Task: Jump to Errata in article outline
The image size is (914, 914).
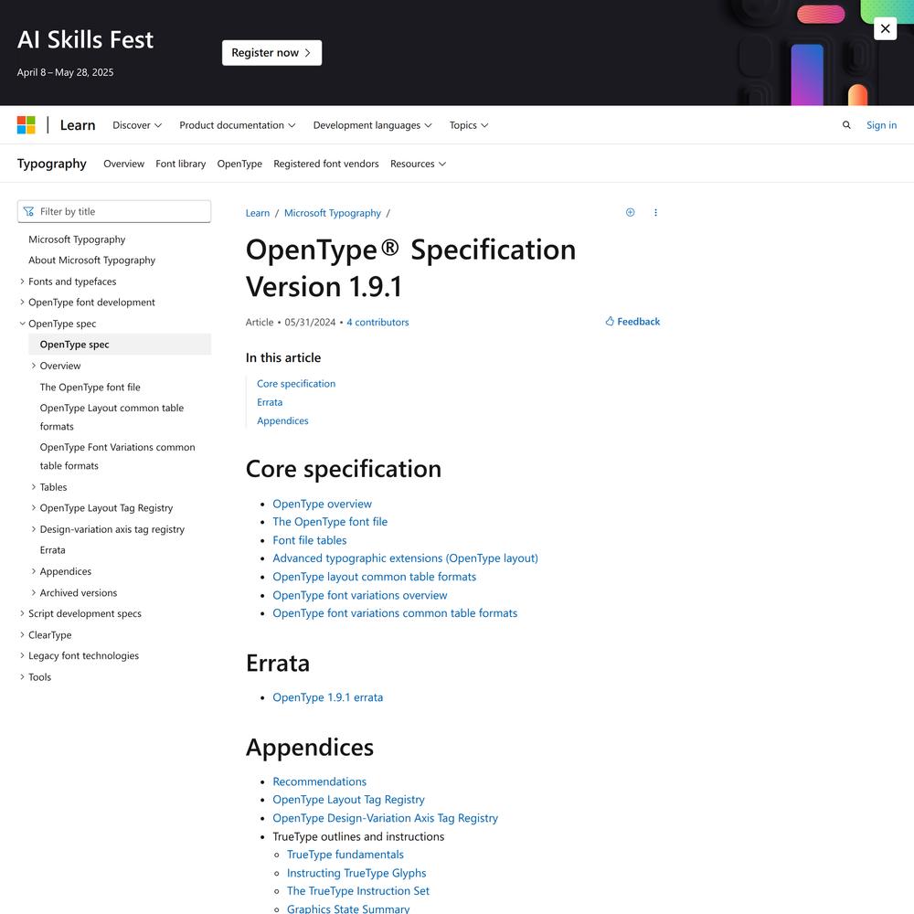Action: tap(270, 402)
